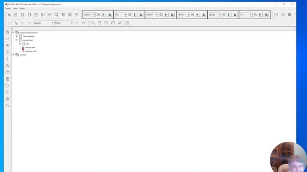The image size is (307, 172).
Task: Click the copy documents icon in left sidebar
Action: tap(8, 72)
